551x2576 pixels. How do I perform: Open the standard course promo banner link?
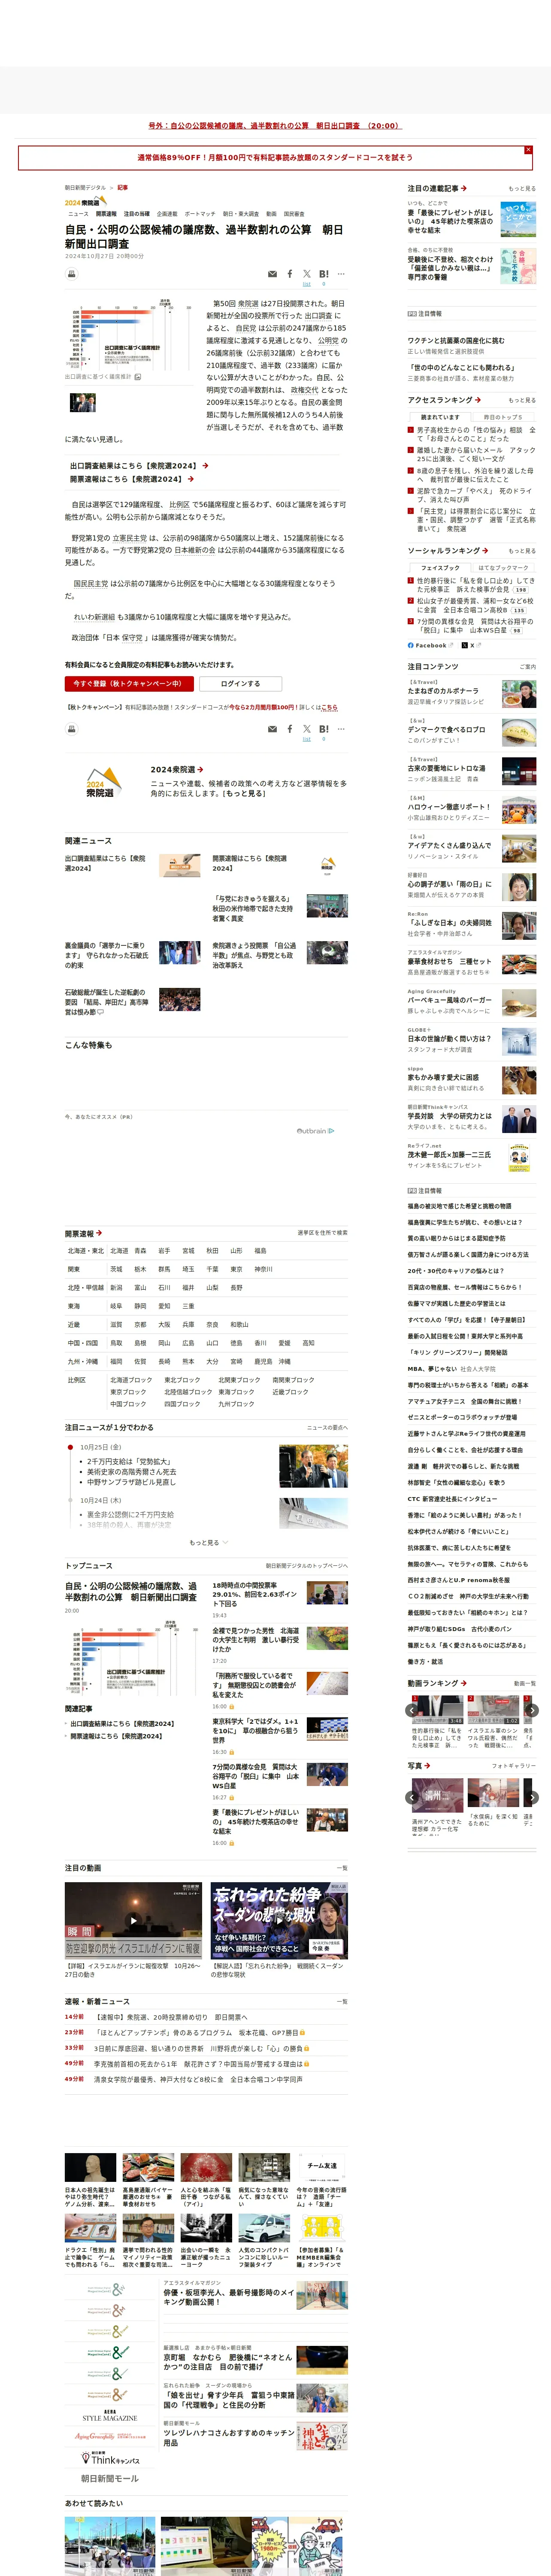275,157
